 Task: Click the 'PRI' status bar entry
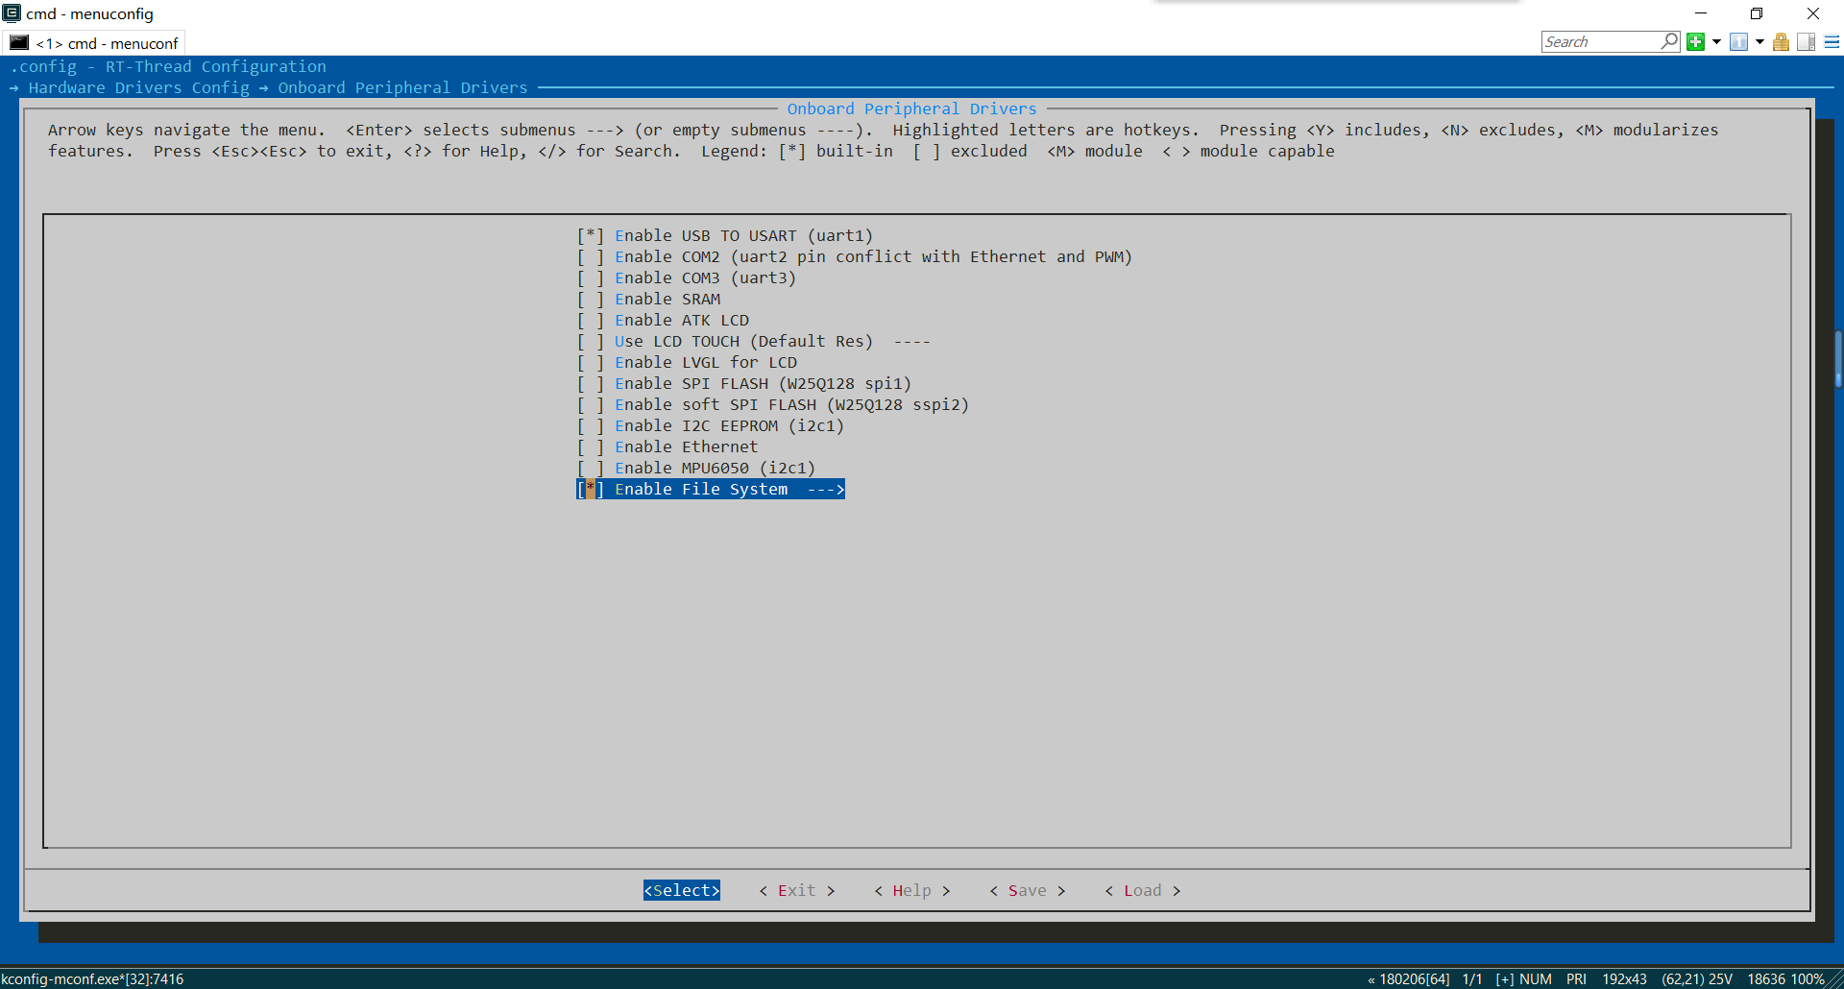tap(1576, 978)
